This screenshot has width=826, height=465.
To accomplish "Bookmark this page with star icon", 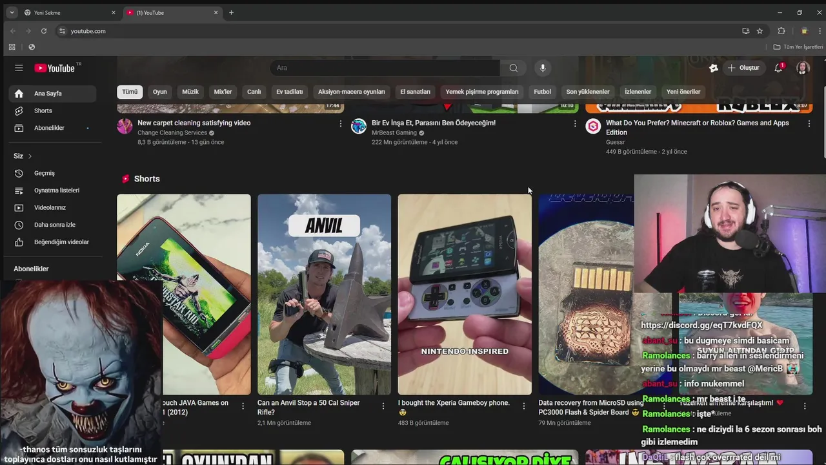I will tap(760, 31).
